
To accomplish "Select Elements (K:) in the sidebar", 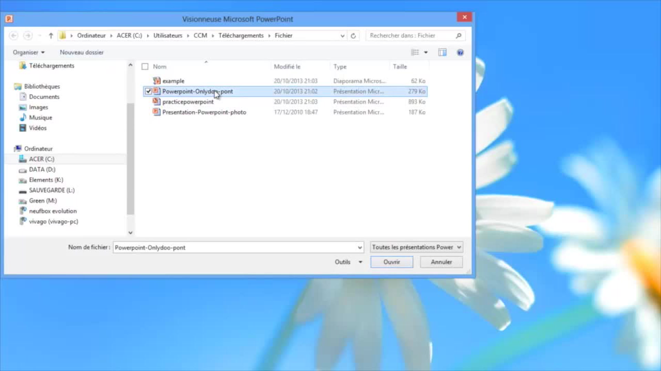I will click(x=46, y=180).
